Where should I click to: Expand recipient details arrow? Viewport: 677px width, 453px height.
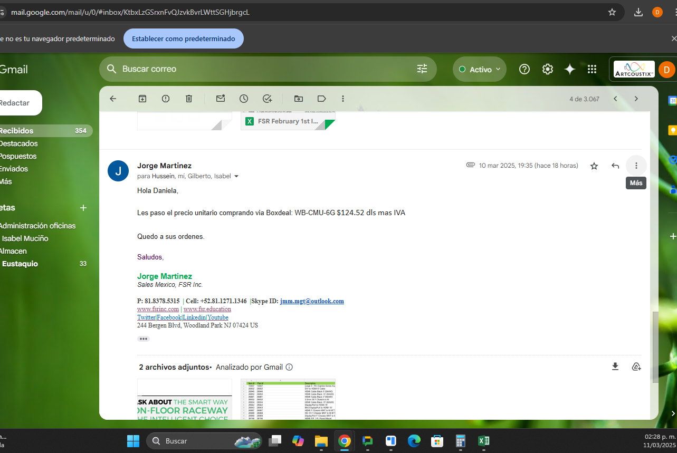(x=236, y=176)
